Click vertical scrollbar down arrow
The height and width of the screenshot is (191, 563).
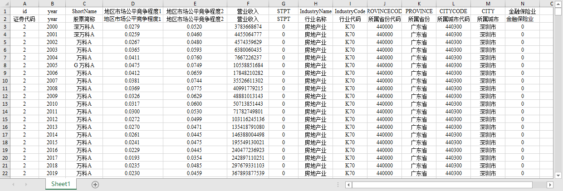(x=558, y=175)
